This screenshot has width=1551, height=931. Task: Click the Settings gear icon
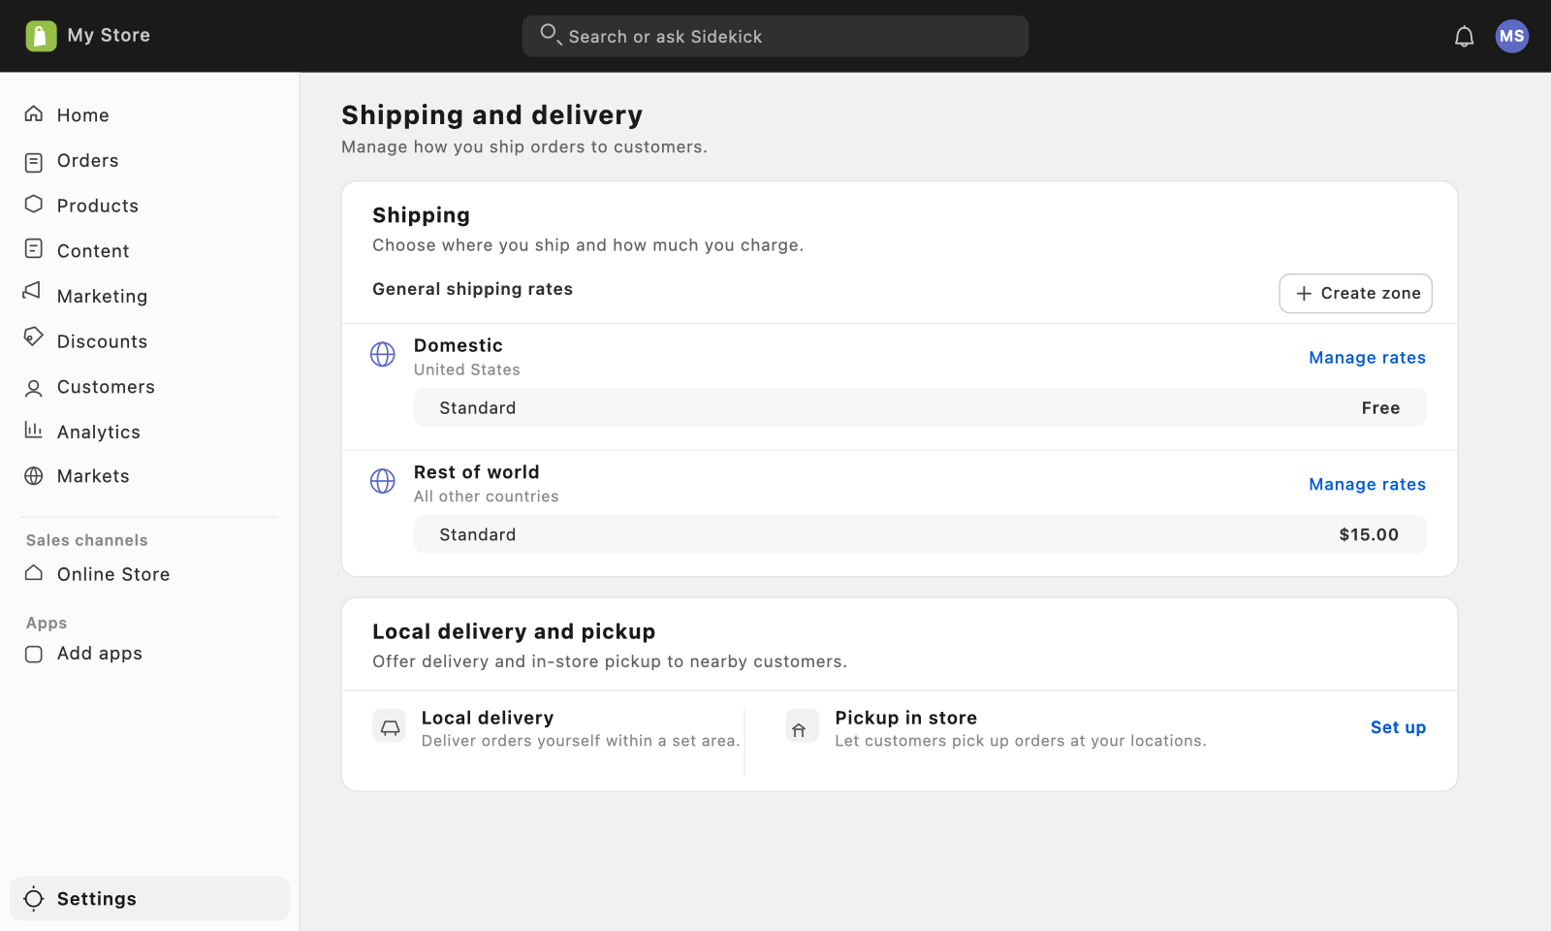(x=34, y=898)
